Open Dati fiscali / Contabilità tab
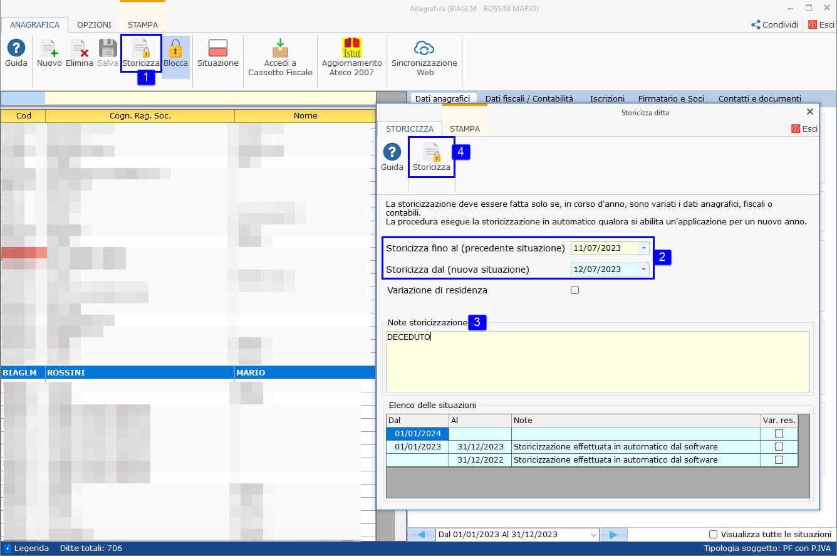The image size is (837, 556). pos(529,98)
